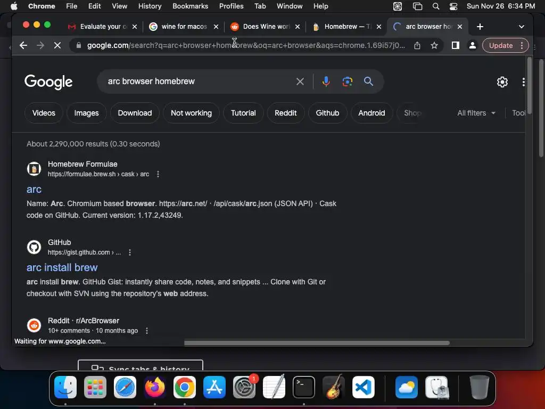View site info via the lock icon
This screenshot has width=545, height=409.
79,45
